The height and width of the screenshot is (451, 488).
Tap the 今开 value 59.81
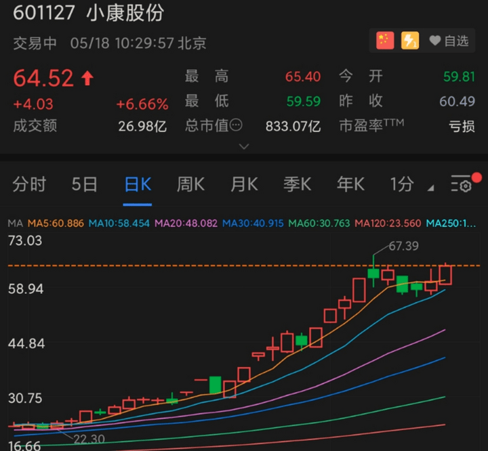[459, 77]
